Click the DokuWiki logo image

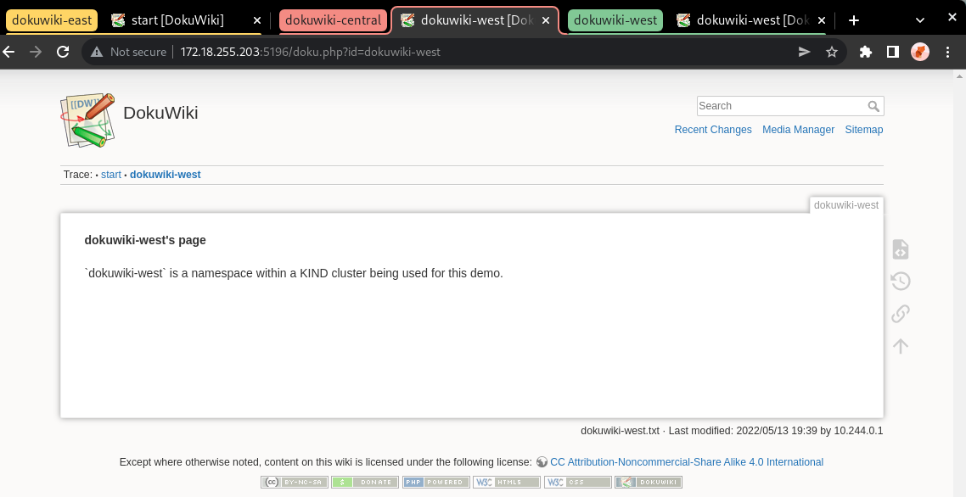pyautogui.click(x=87, y=120)
